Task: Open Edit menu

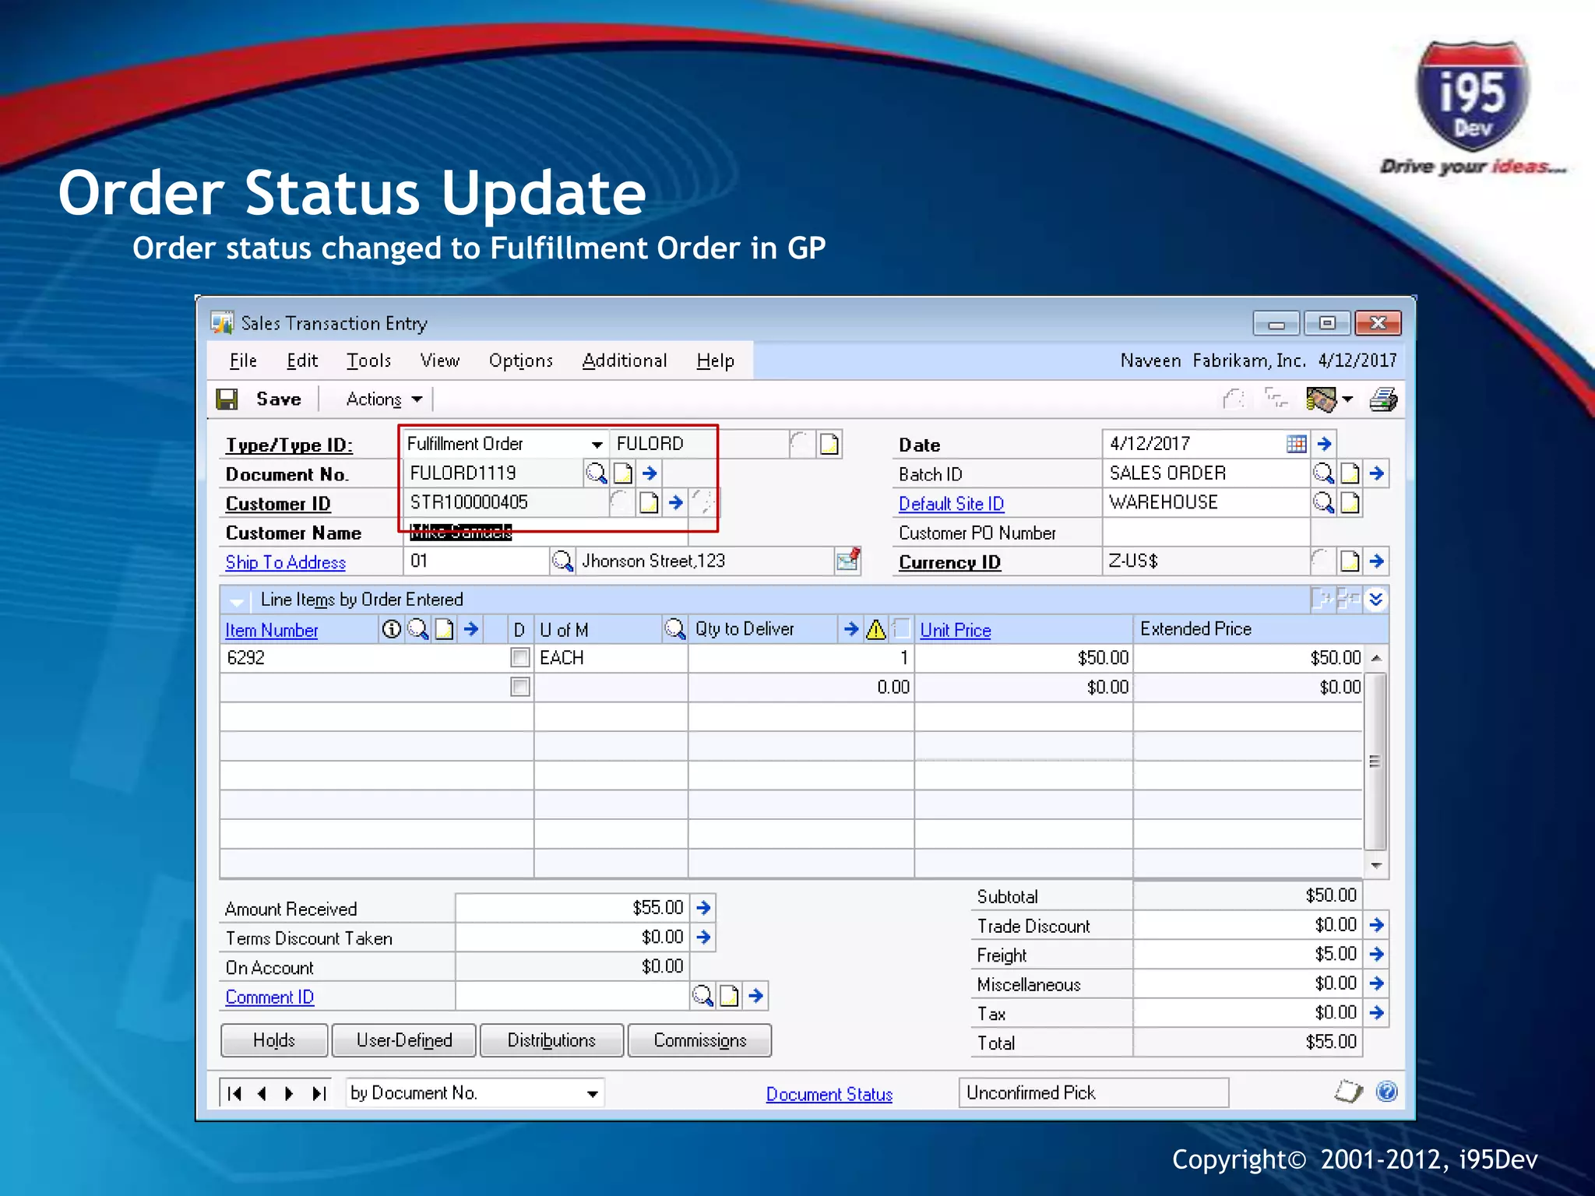Action: 302,361
